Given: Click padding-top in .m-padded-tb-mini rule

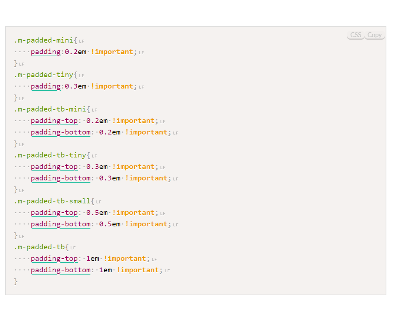Looking at the screenshot, I should 54,121.
